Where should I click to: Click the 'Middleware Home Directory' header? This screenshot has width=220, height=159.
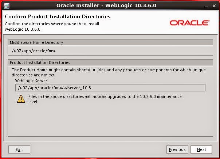(x=110, y=42)
